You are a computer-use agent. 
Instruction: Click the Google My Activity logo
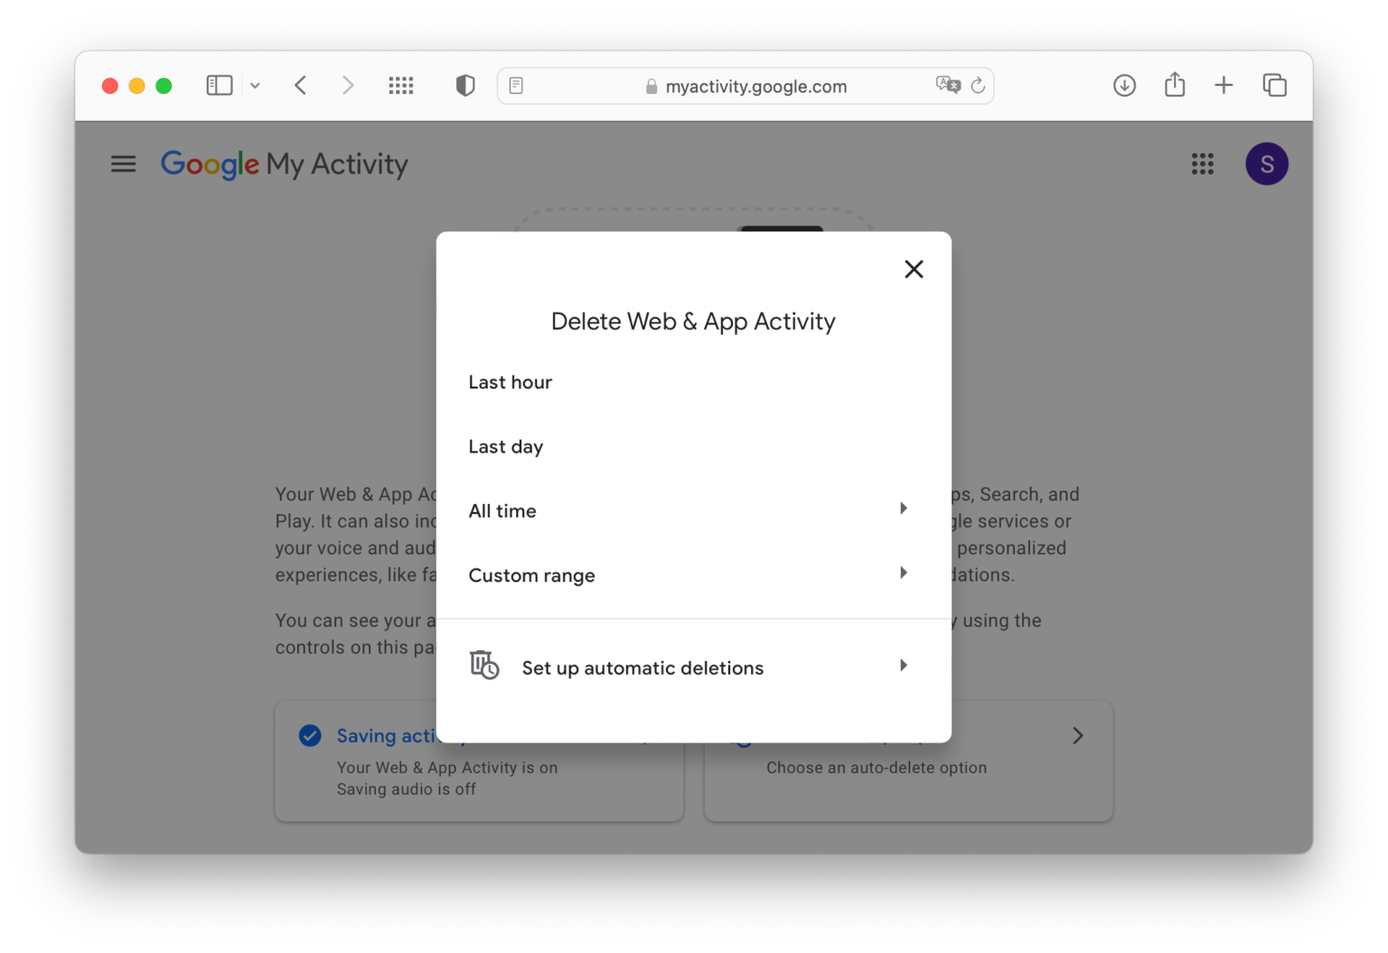(284, 164)
